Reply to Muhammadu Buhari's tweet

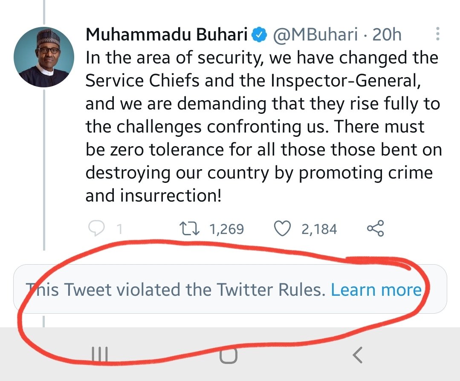click(x=97, y=229)
